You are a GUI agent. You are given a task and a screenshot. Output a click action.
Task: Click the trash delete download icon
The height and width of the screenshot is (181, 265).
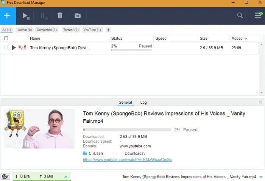[x=60, y=16]
